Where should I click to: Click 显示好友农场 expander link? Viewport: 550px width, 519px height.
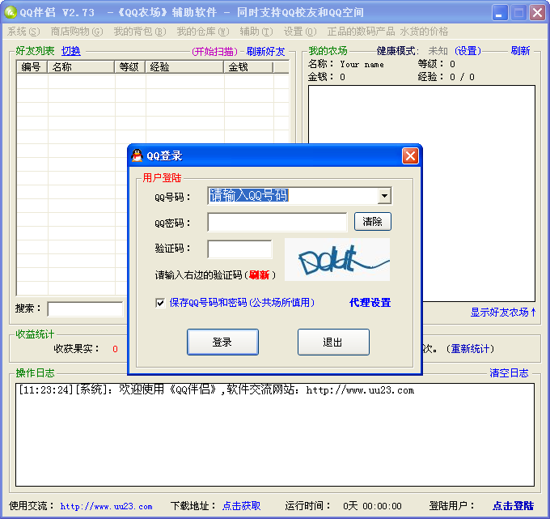tap(503, 313)
